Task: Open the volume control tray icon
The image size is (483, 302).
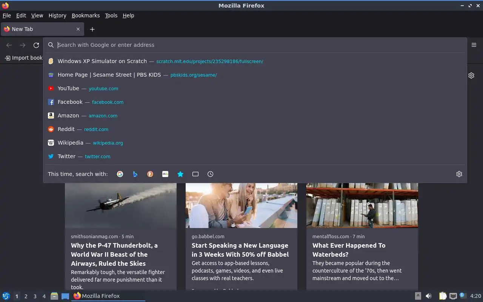Action: [429, 296]
